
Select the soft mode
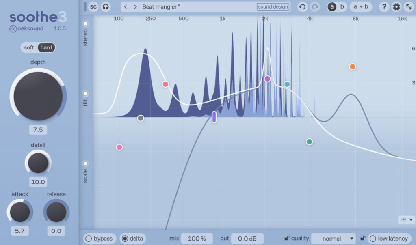click(29, 48)
